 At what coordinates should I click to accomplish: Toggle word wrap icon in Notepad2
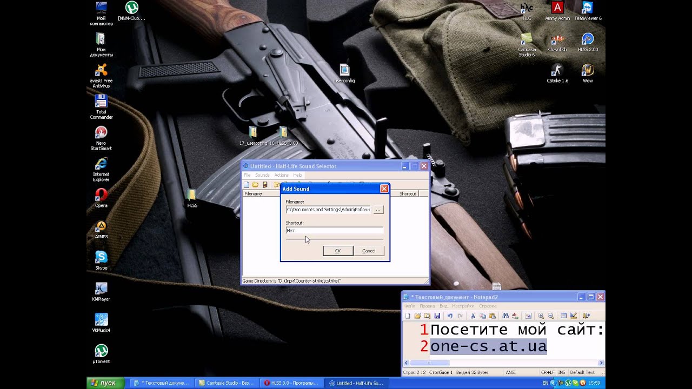[528, 316]
